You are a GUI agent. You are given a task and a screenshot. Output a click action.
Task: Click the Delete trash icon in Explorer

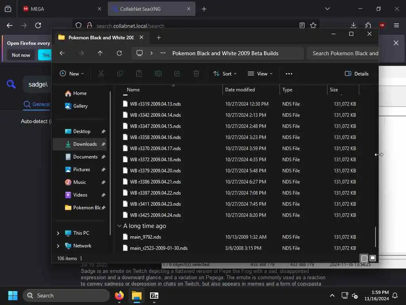tap(196, 73)
